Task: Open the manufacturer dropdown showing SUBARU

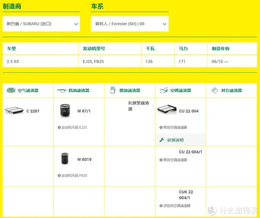Action: click(41, 24)
